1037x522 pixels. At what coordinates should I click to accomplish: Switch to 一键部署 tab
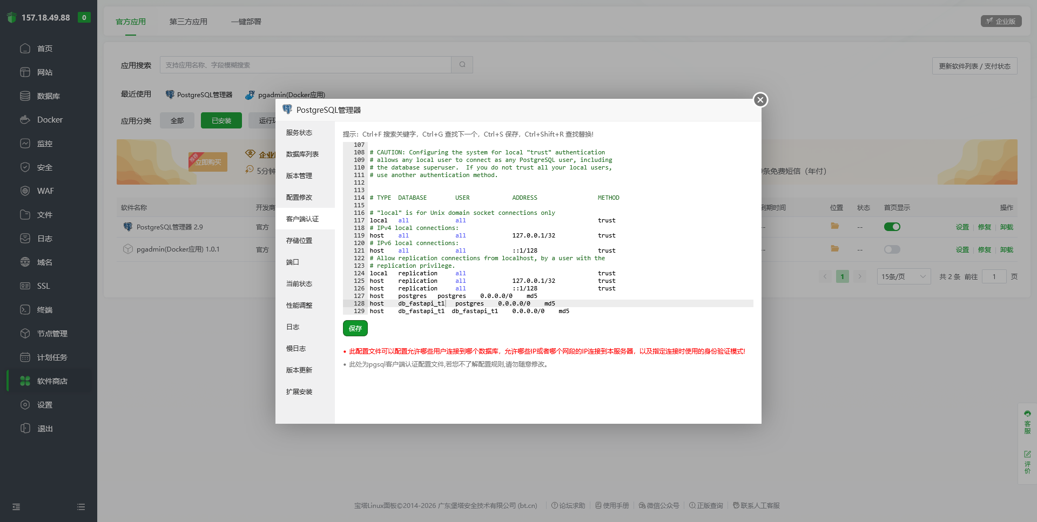(246, 22)
